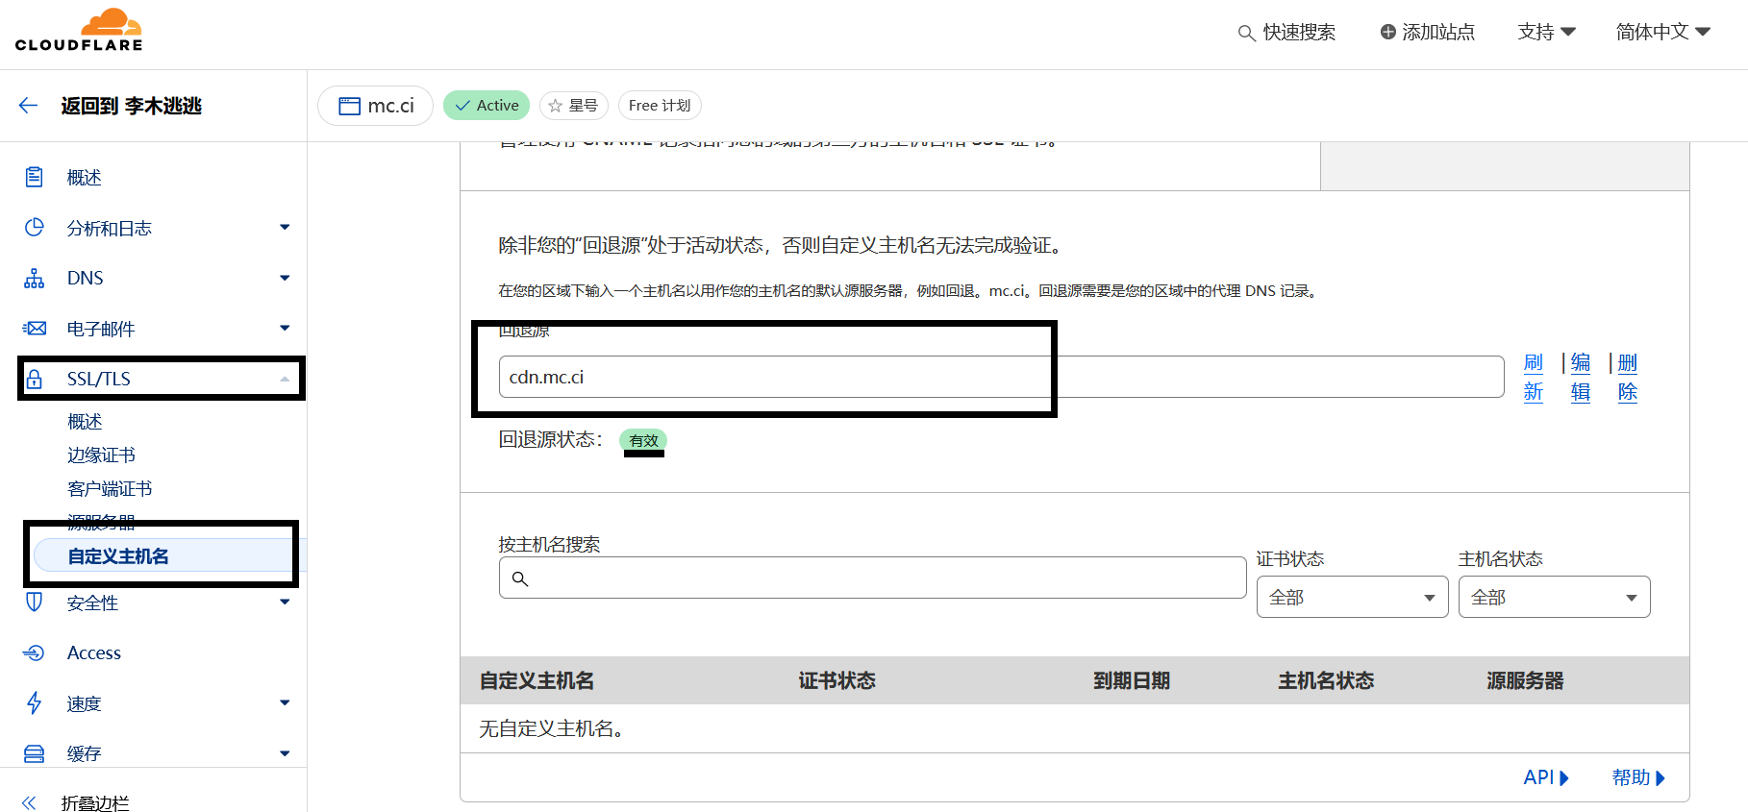The image size is (1748, 812).
Task: Click the 快速搜索 button
Action: (1286, 32)
